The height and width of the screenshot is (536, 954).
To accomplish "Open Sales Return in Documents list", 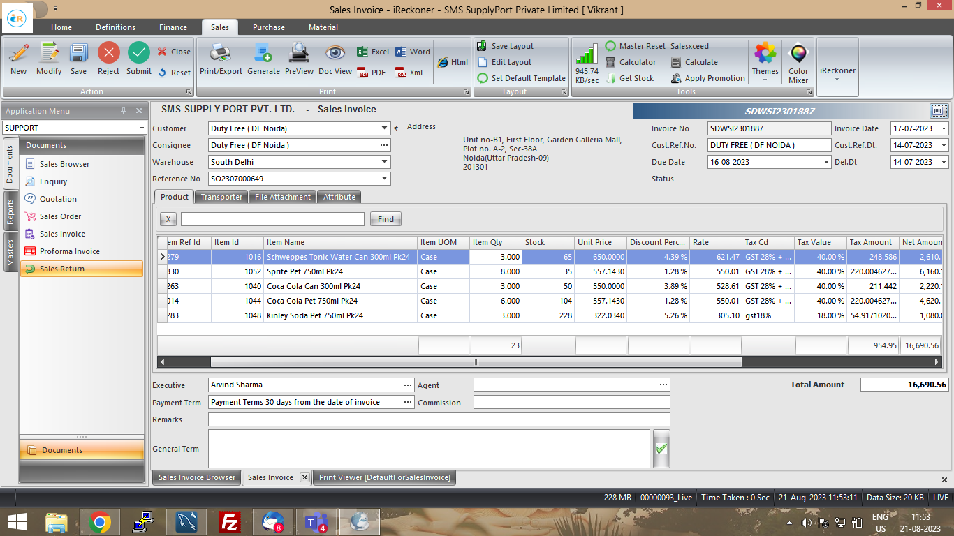I will [61, 269].
